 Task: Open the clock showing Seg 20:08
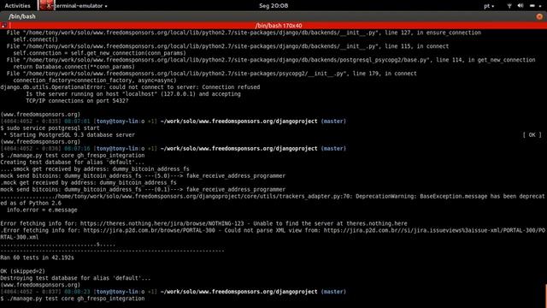[273, 6]
